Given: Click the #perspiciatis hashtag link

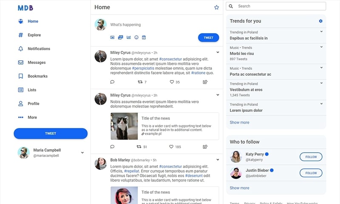Looking at the screenshot, I should pos(143,68).
